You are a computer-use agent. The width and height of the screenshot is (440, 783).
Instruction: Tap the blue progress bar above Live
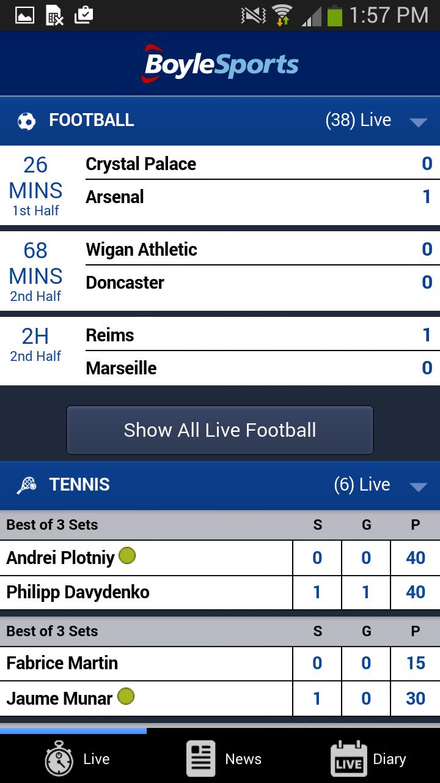[x=73, y=730]
